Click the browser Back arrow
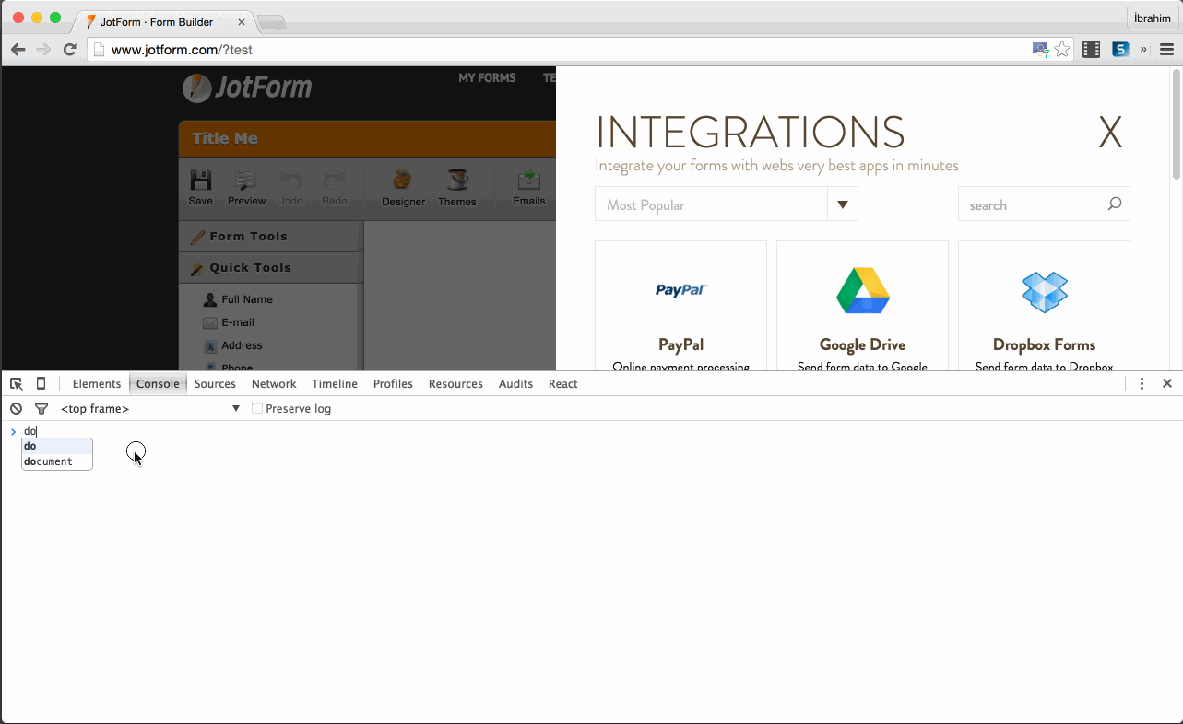This screenshot has width=1183, height=724. coord(18,50)
